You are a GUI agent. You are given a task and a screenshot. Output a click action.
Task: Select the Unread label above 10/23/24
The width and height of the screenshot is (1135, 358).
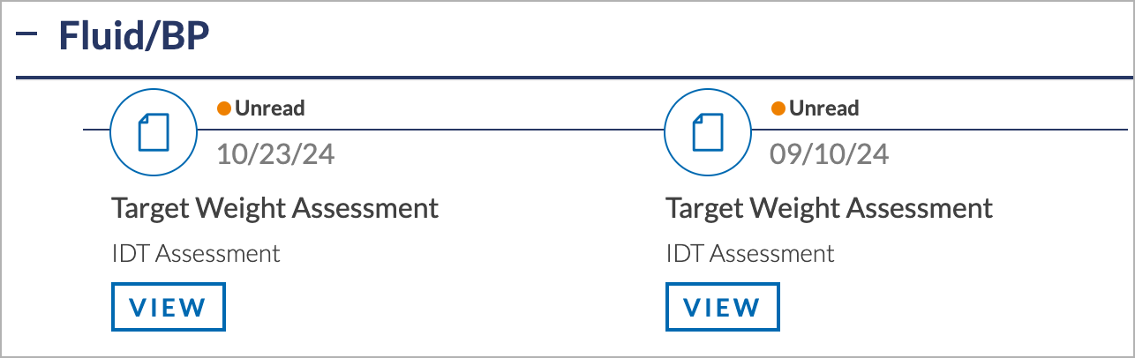click(269, 108)
